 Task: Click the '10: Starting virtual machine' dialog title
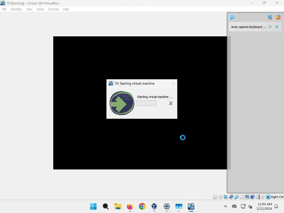click(x=135, y=83)
